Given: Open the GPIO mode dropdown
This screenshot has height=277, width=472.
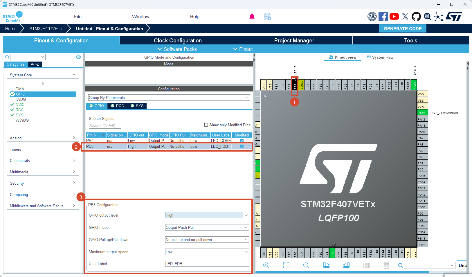Looking at the screenshot, I should coord(207,227).
